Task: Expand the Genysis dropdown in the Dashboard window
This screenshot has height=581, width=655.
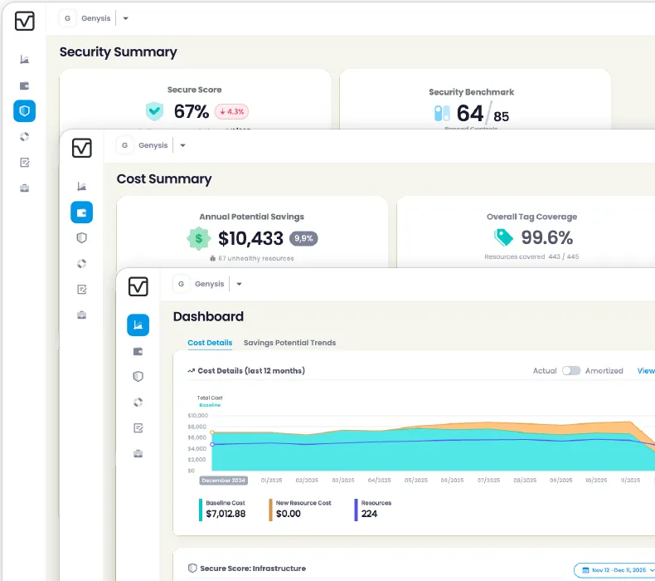Action: point(239,284)
